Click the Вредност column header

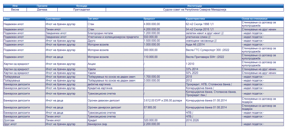click(x=149, y=19)
